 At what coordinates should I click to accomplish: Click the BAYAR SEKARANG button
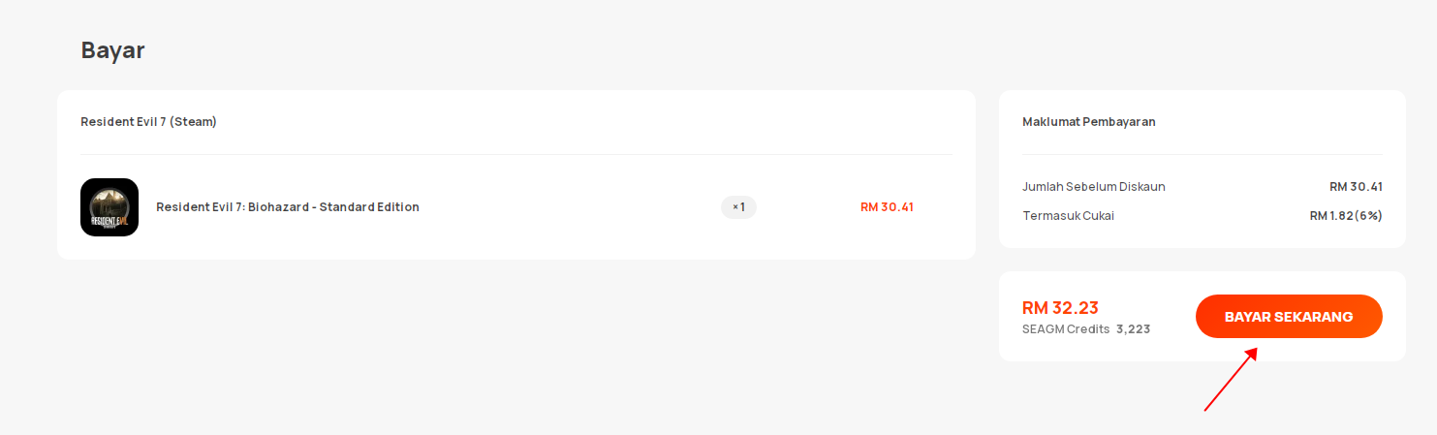pyautogui.click(x=1289, y=317)
